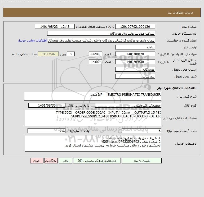Click the بازگشت back button
This screenshot has width=204, height=197.
coord(51,161)
